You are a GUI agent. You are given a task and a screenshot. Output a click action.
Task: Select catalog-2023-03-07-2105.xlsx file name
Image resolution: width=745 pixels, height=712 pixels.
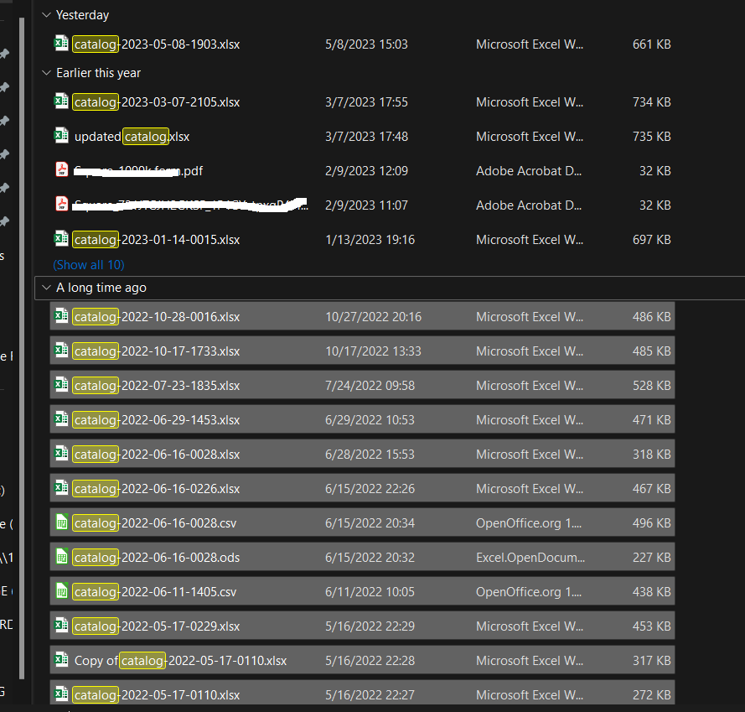(x=157, y=102)
